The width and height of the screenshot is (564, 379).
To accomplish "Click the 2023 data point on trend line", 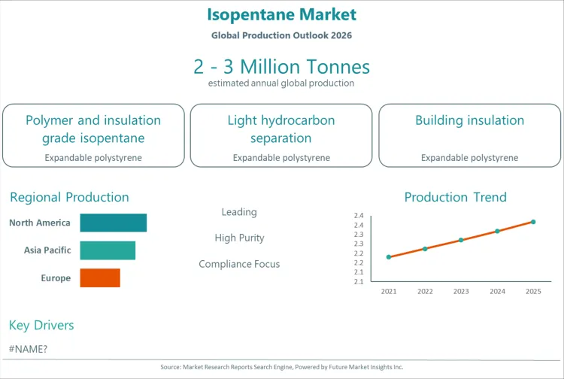I will click(x=461, y=240).
